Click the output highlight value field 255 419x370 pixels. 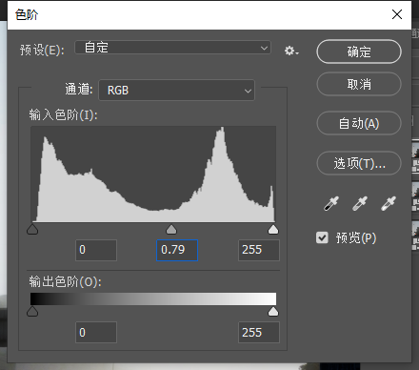click(259, 333)
